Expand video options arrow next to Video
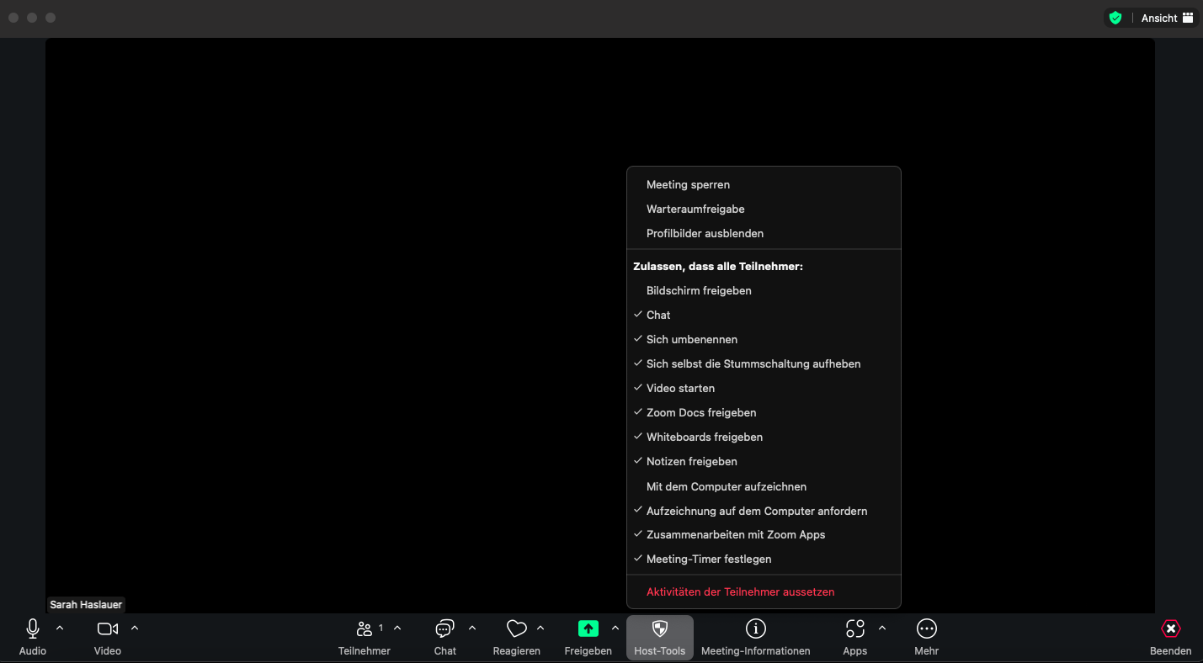Image resolution: width=1203 pixels, height=663 pixels. (x=135, y=628)
